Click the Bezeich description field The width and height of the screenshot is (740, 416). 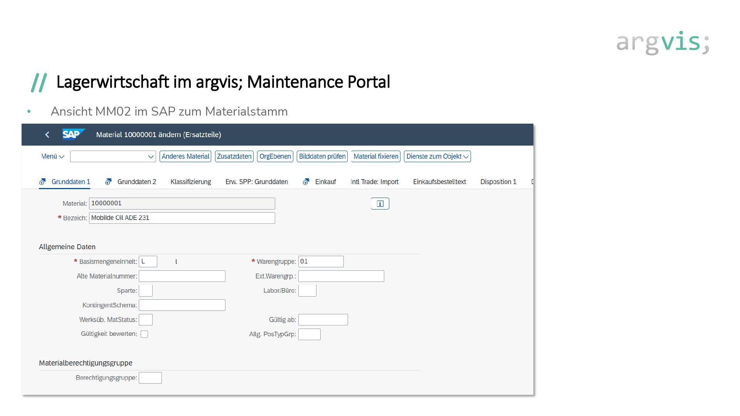point(182,218)
